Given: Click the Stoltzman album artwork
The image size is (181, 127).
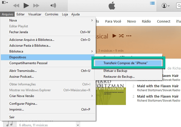Looking at the screenshot, I should (111, 93).
